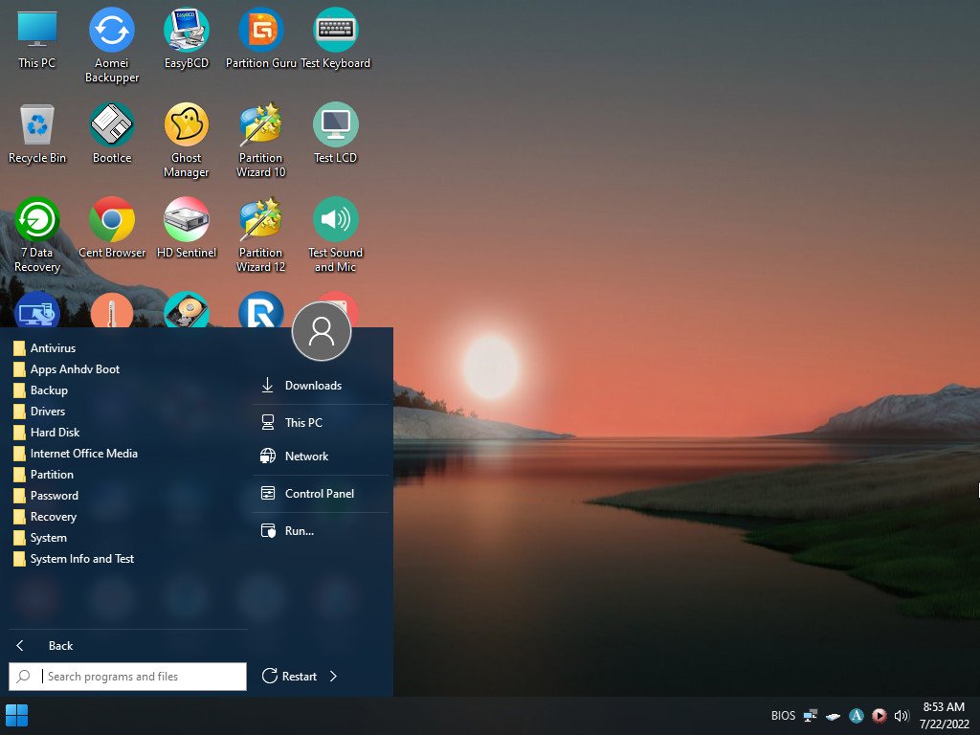
Task: Go Back in the Start menu
Action: pos(59,646)
